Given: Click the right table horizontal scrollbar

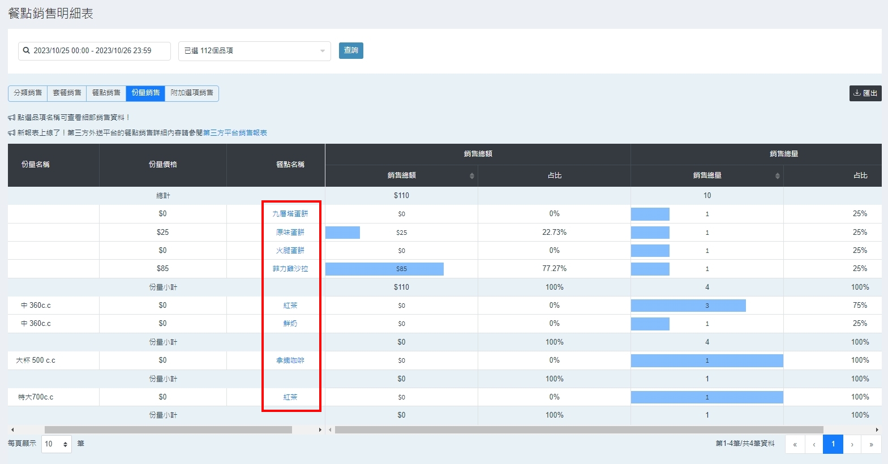Looking at the screenshot, I should pos(578,430).
